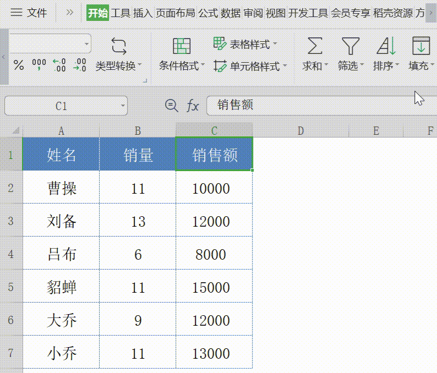
Task: Click the cell with value 8000
Action: pyautogui.click(x=214, y=253)
